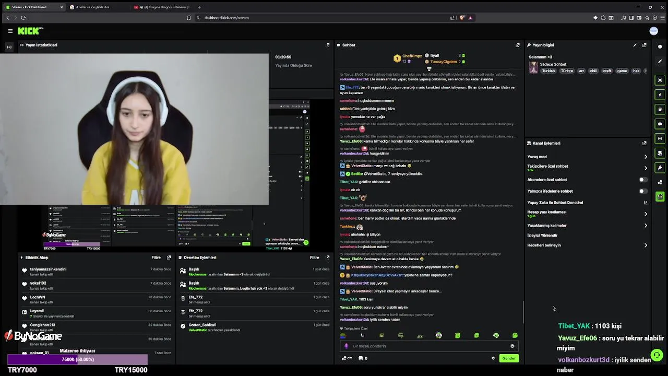Image resolution: width=668 pixels, height=376 pixels.
Task: Toggle Abonelere özel sohbet switch
Action: (x=643, y=180)
